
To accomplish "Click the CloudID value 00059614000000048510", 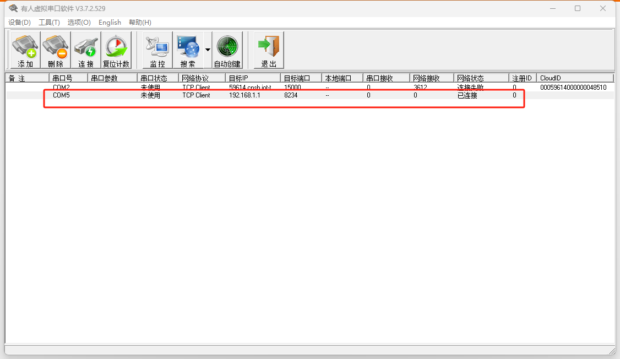I will pyautogui.click(x=573, y=88).
